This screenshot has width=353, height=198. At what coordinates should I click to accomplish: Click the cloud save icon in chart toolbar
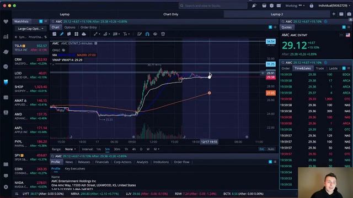pyautogui.click(x=84, y=34)
